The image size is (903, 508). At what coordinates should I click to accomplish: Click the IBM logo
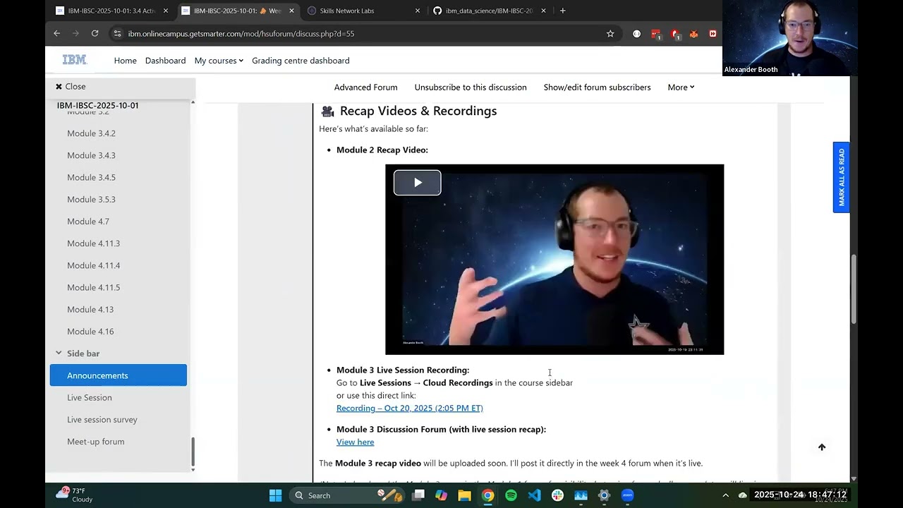tap(74, 60)
